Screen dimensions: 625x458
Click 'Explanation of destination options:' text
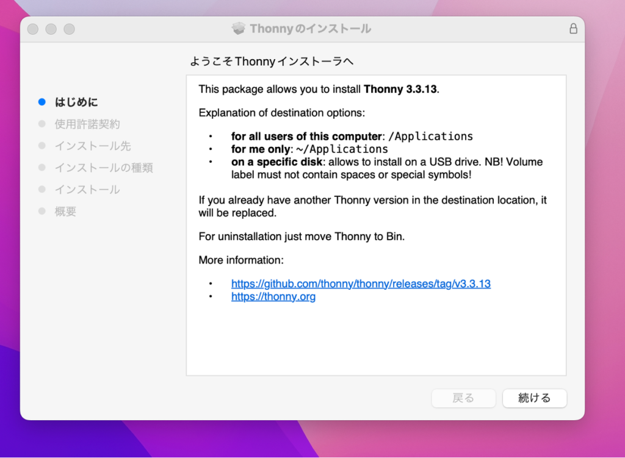[x=282, y=113]
